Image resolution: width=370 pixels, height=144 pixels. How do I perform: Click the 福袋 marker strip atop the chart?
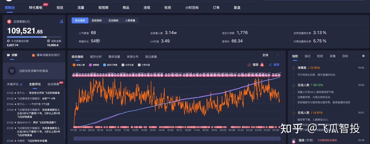[x=176, y=75]
